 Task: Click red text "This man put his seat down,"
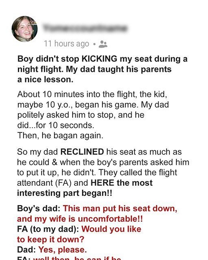tap(120, 208)
